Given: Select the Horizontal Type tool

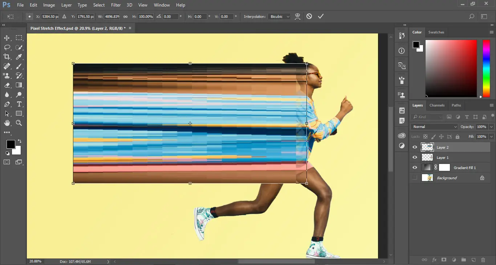Looking at the screenshot, I should [19, 104].
